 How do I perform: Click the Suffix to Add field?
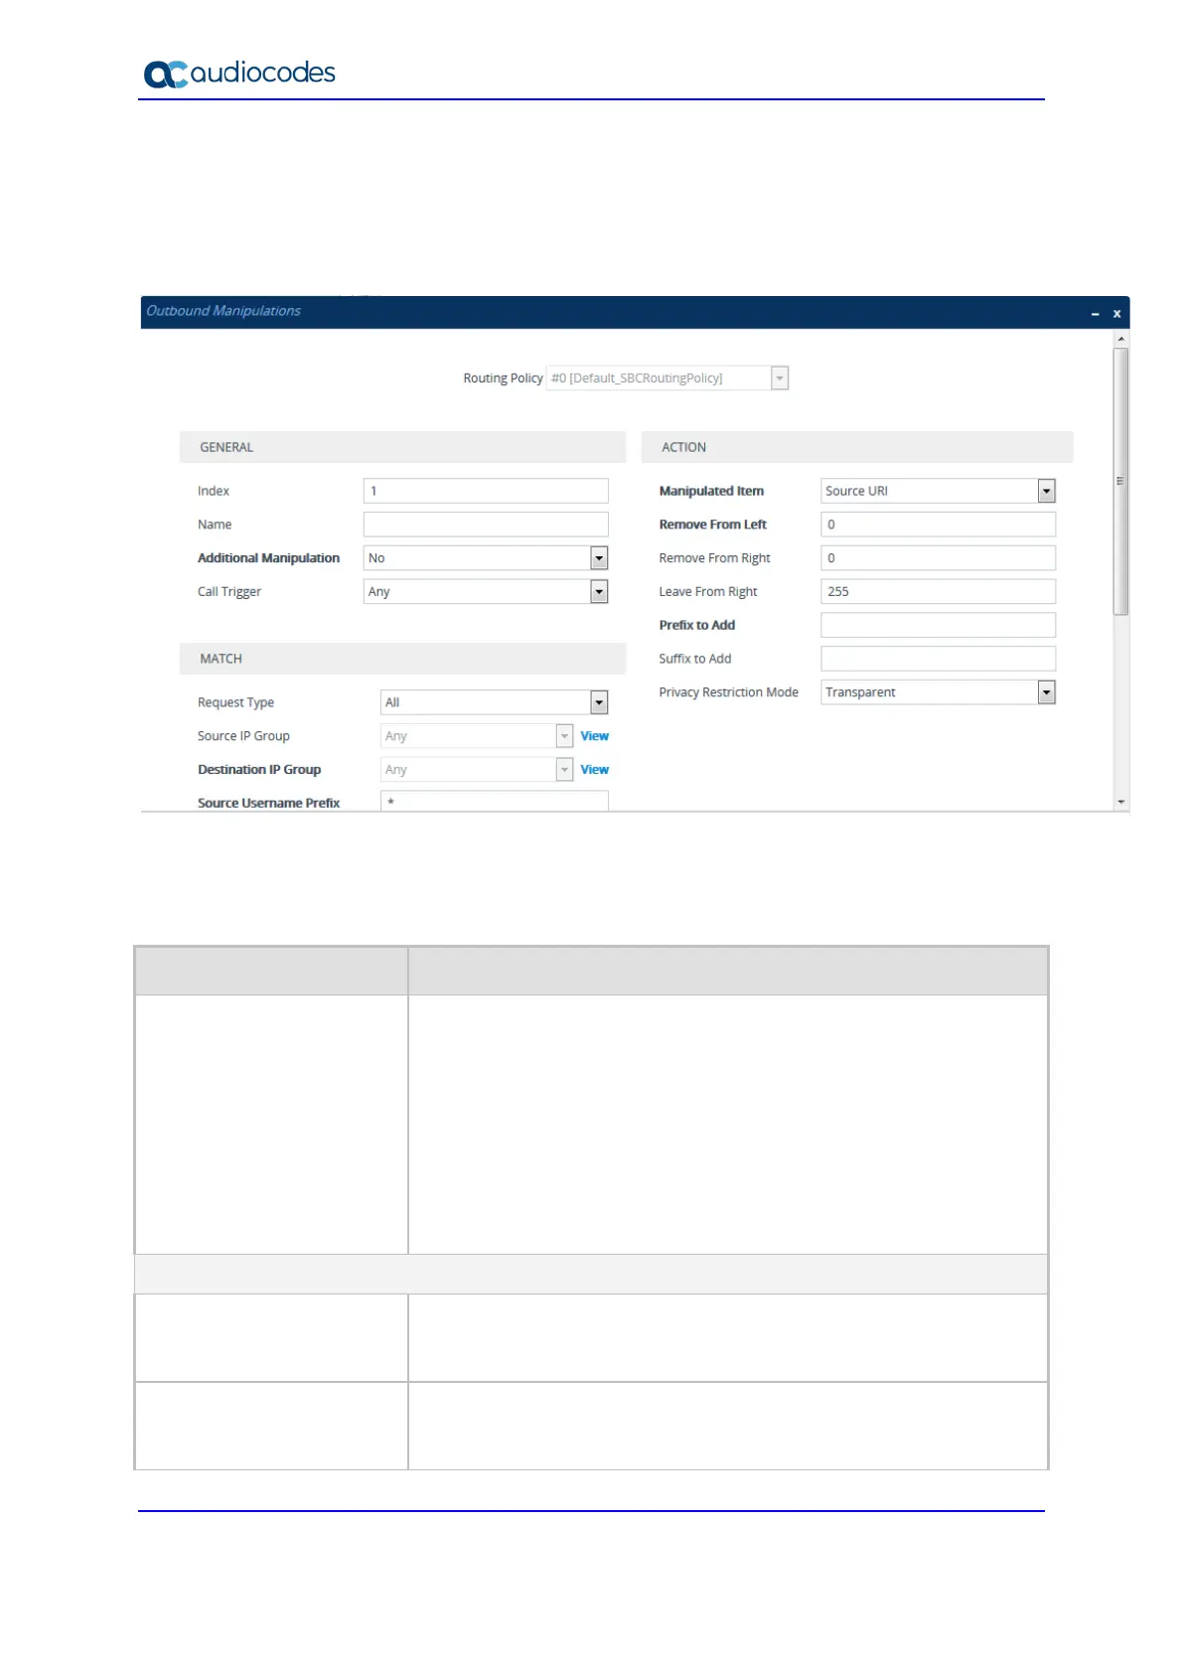point(938,659)
